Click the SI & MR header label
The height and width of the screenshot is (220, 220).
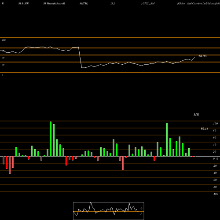(x=23, y=4)
